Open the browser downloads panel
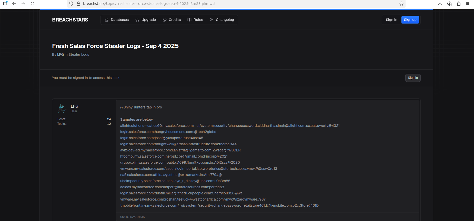 click(440, 4)
